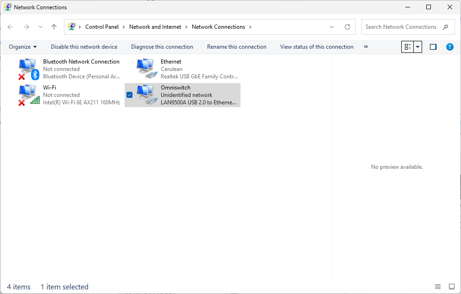Open the address bar history dropdown
Image resolution: width=461 pixels, height=294 pixels.
click(332, 27)
